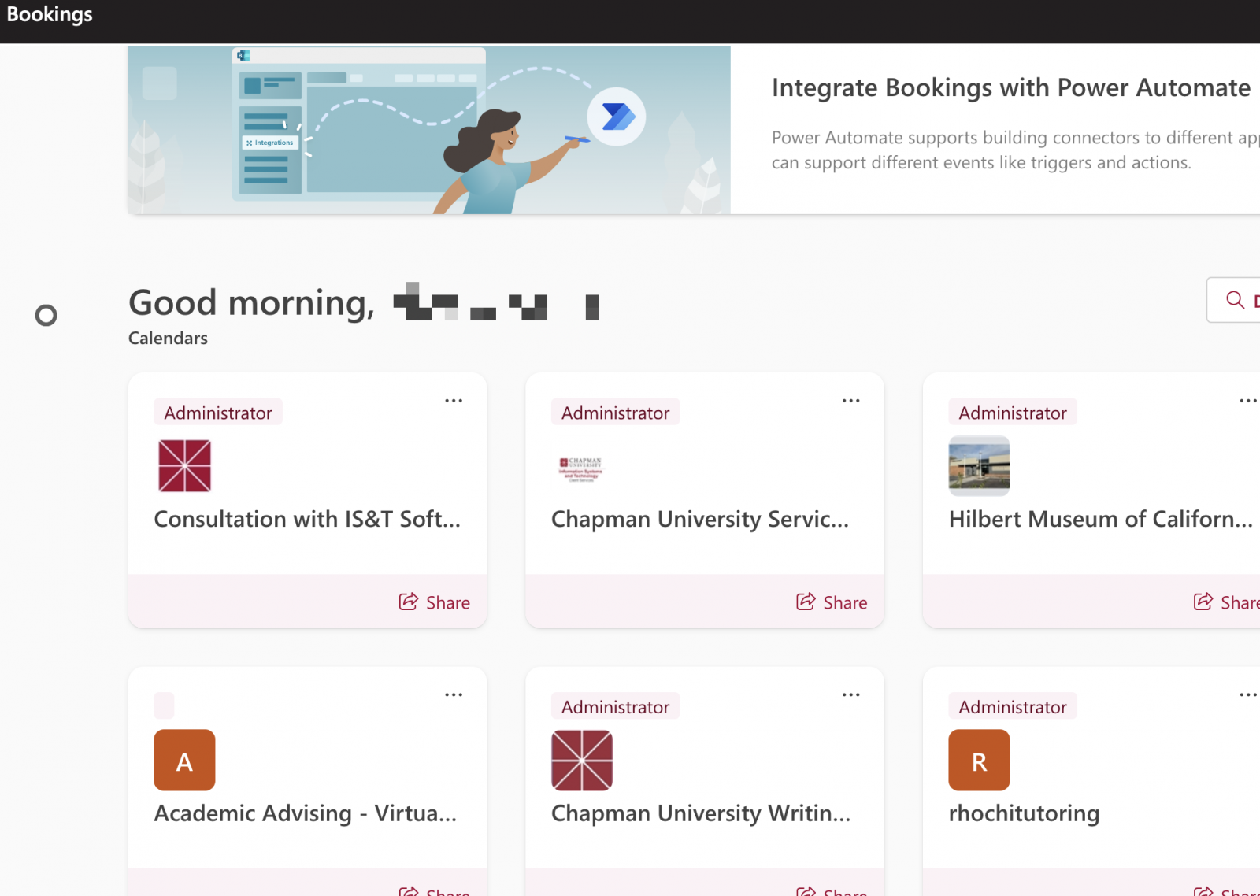Screen dimensions: 1260x896
Task: Open more options for Consultation with IS&T card
Action: point(454,401)
